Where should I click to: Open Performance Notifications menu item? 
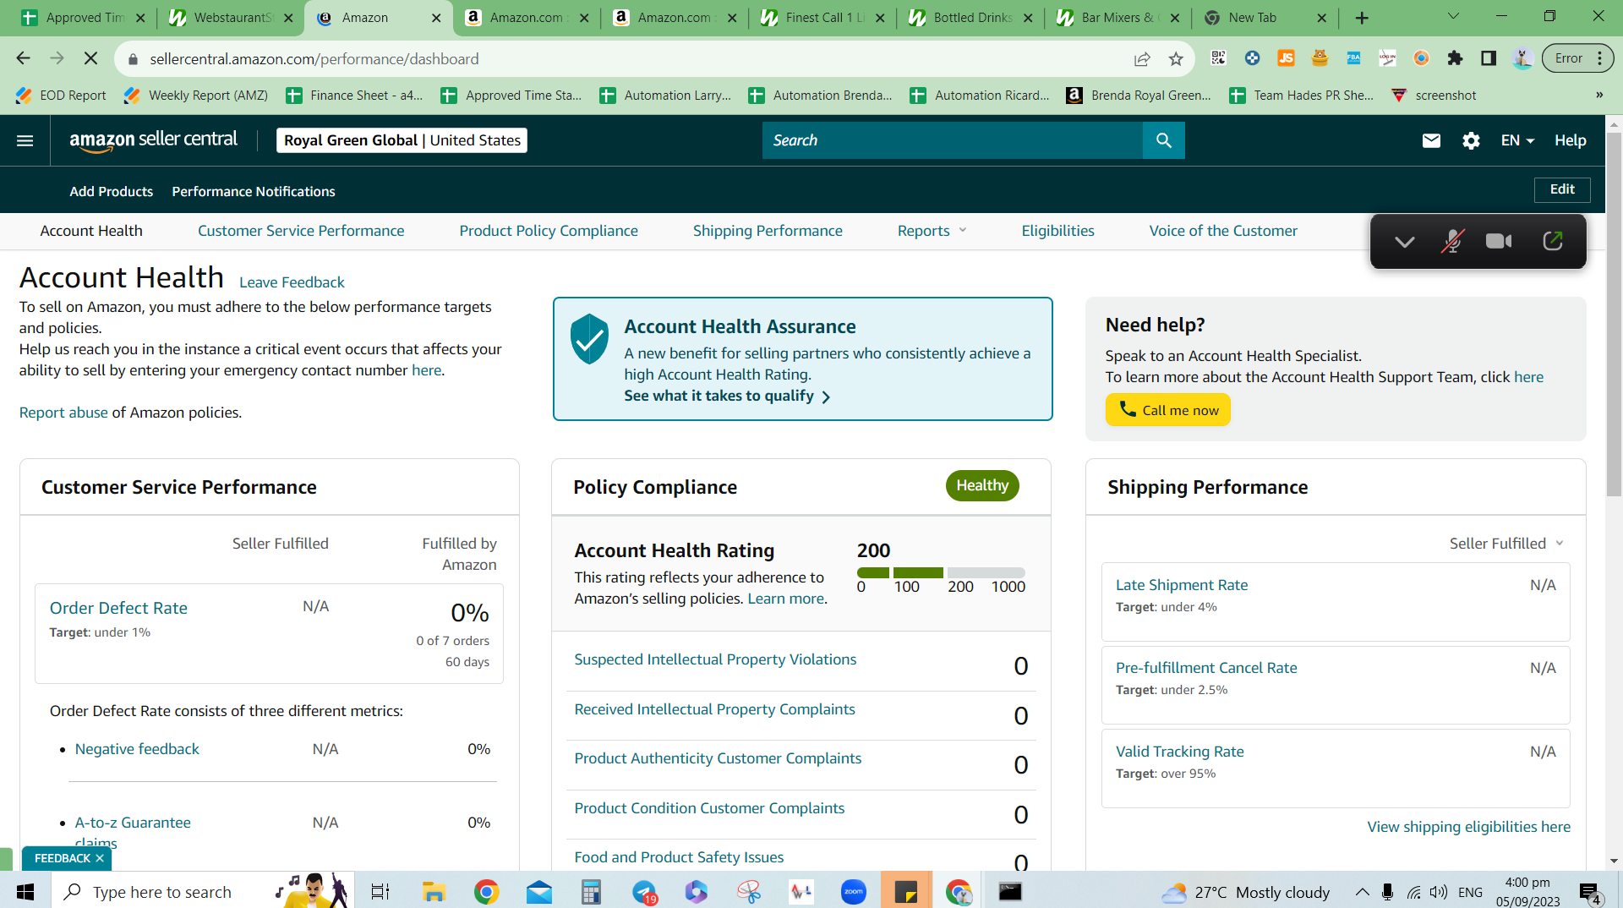[254, 191]
